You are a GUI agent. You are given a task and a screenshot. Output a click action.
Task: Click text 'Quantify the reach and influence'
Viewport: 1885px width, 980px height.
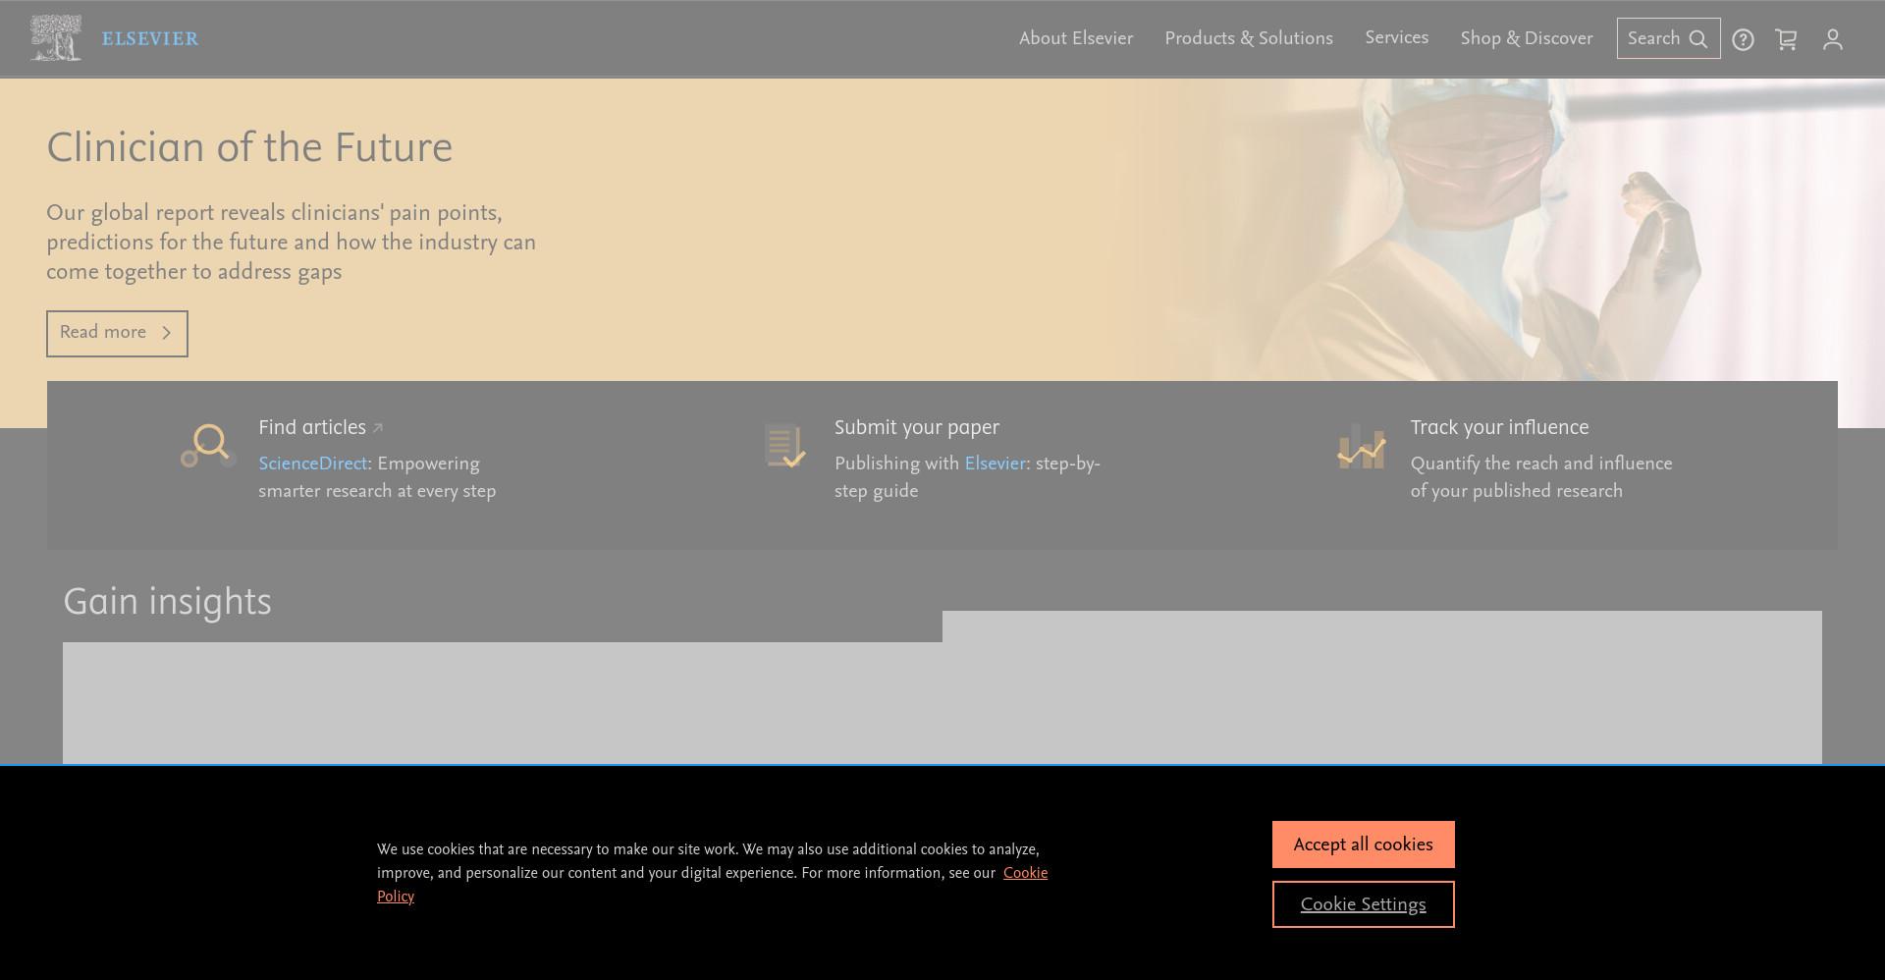click(x=1541, y=463)
